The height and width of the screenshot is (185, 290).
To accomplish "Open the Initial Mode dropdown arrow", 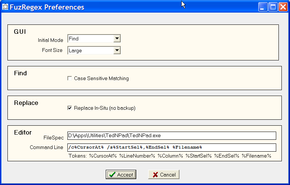I will [x=117, y=39].
